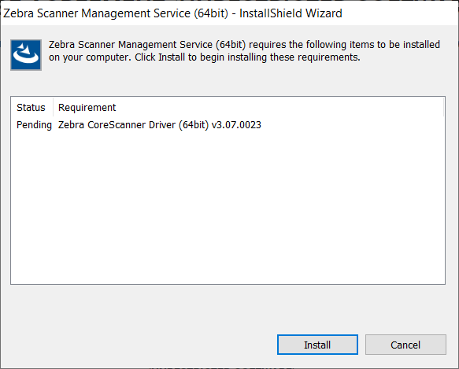Click the divider between Status and Requirement headers

click(x=54, y=107)
